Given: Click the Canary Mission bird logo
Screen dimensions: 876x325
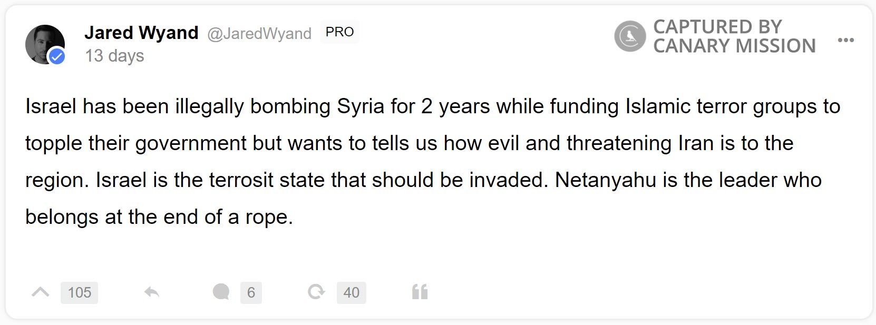Looking at the screenshot, I should click(630, 36).
